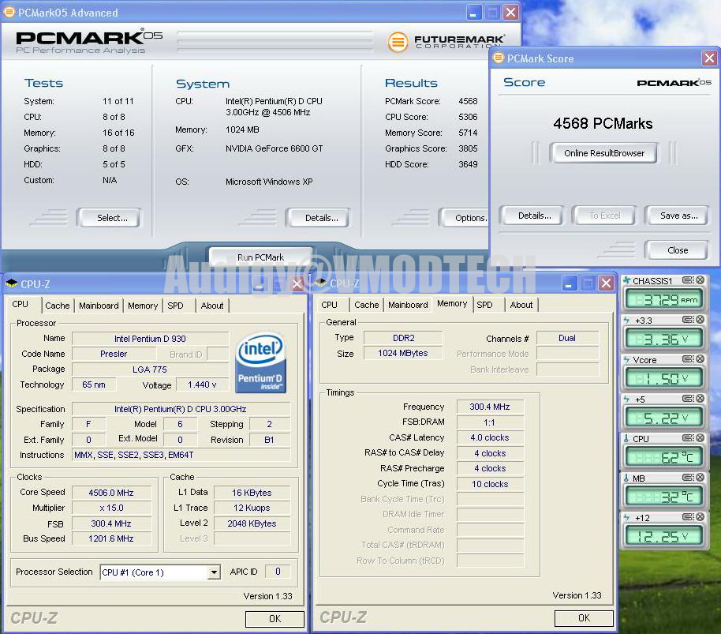Click To Excel in PCMark Score window
Screen dimensions: 721x634
[605, 216]
